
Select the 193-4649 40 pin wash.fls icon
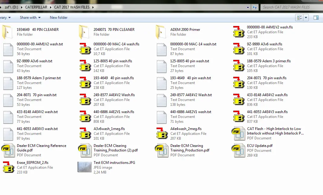[85, 83]
